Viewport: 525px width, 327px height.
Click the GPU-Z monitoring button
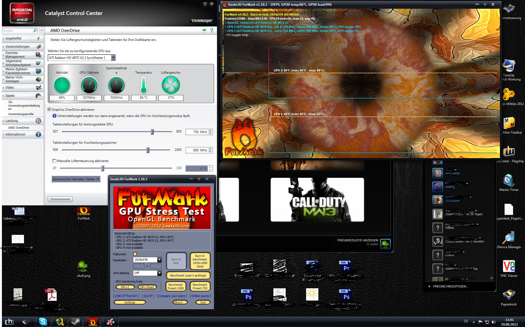click(125, 287)
